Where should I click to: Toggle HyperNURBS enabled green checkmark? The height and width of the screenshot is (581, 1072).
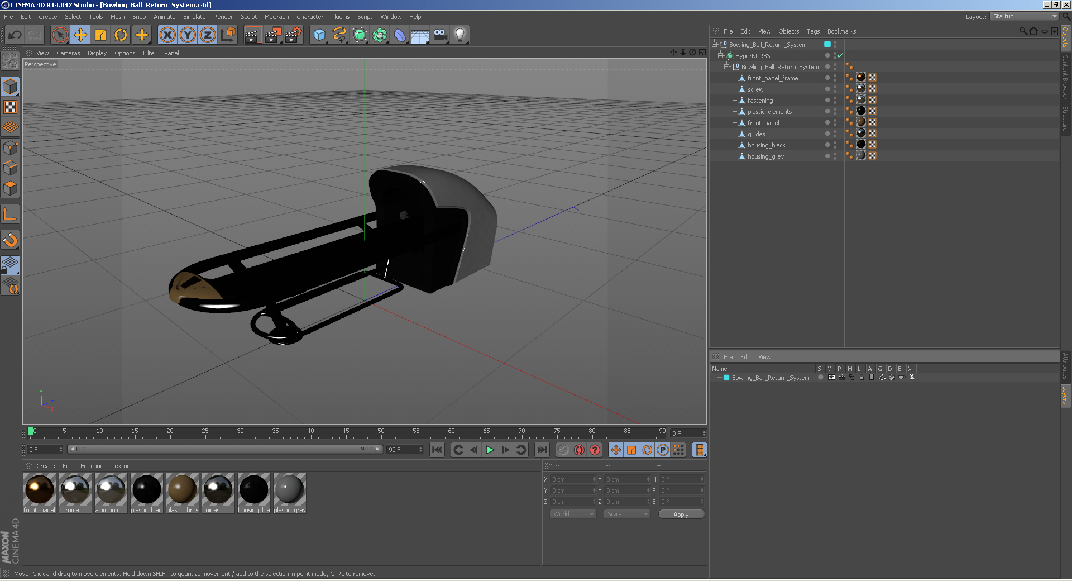coord(840,55)
